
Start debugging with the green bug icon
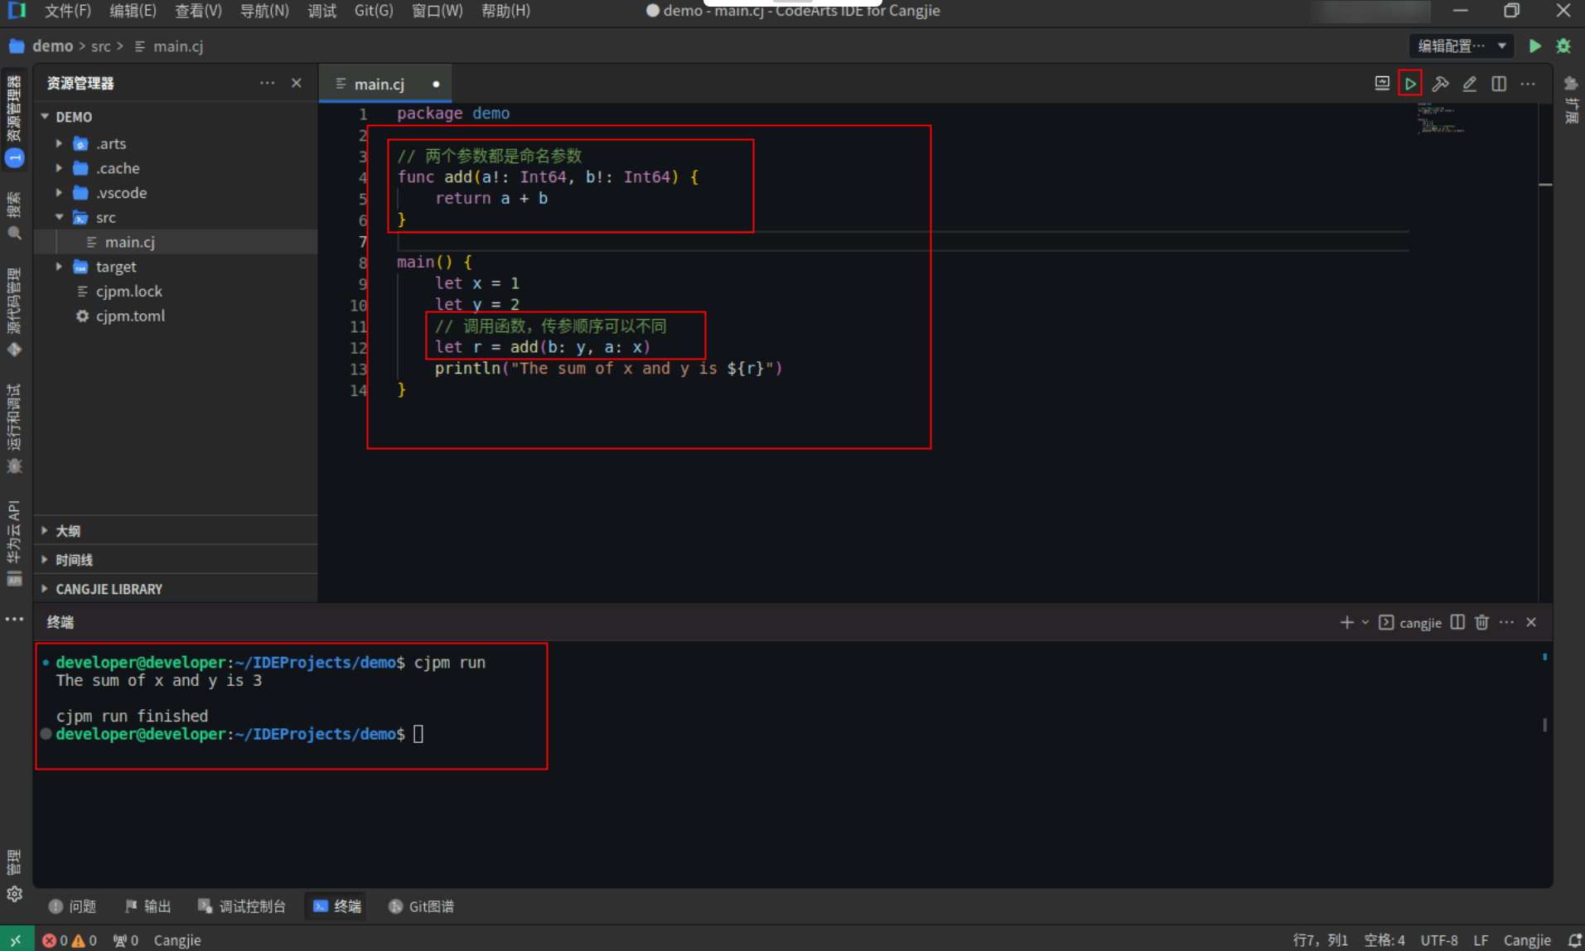click(1563, 46)
